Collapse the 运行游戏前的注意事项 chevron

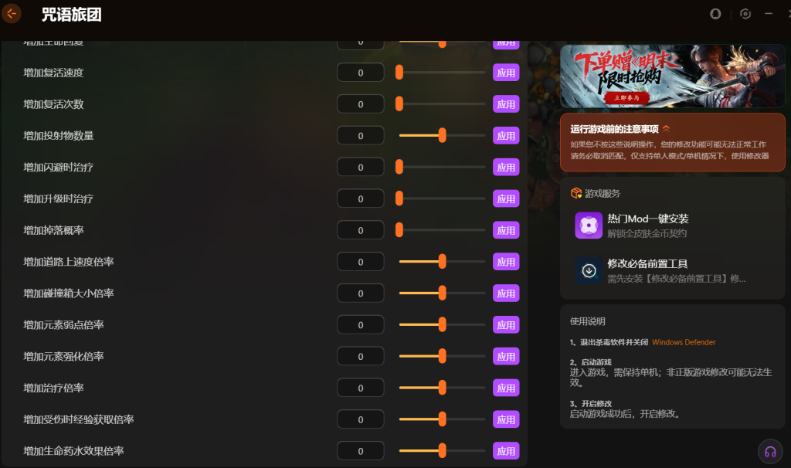667,129
